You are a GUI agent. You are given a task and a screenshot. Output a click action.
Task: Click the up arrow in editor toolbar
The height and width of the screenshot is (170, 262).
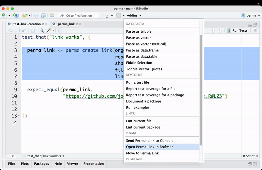coord(213,30)
